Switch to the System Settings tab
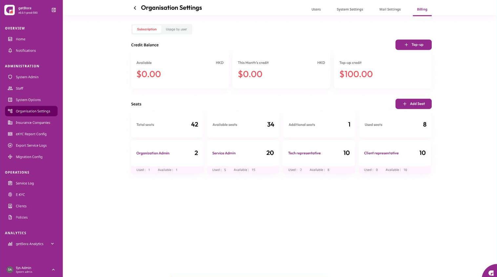The width and height of the screenshot is (497, 277). (350, 9)
